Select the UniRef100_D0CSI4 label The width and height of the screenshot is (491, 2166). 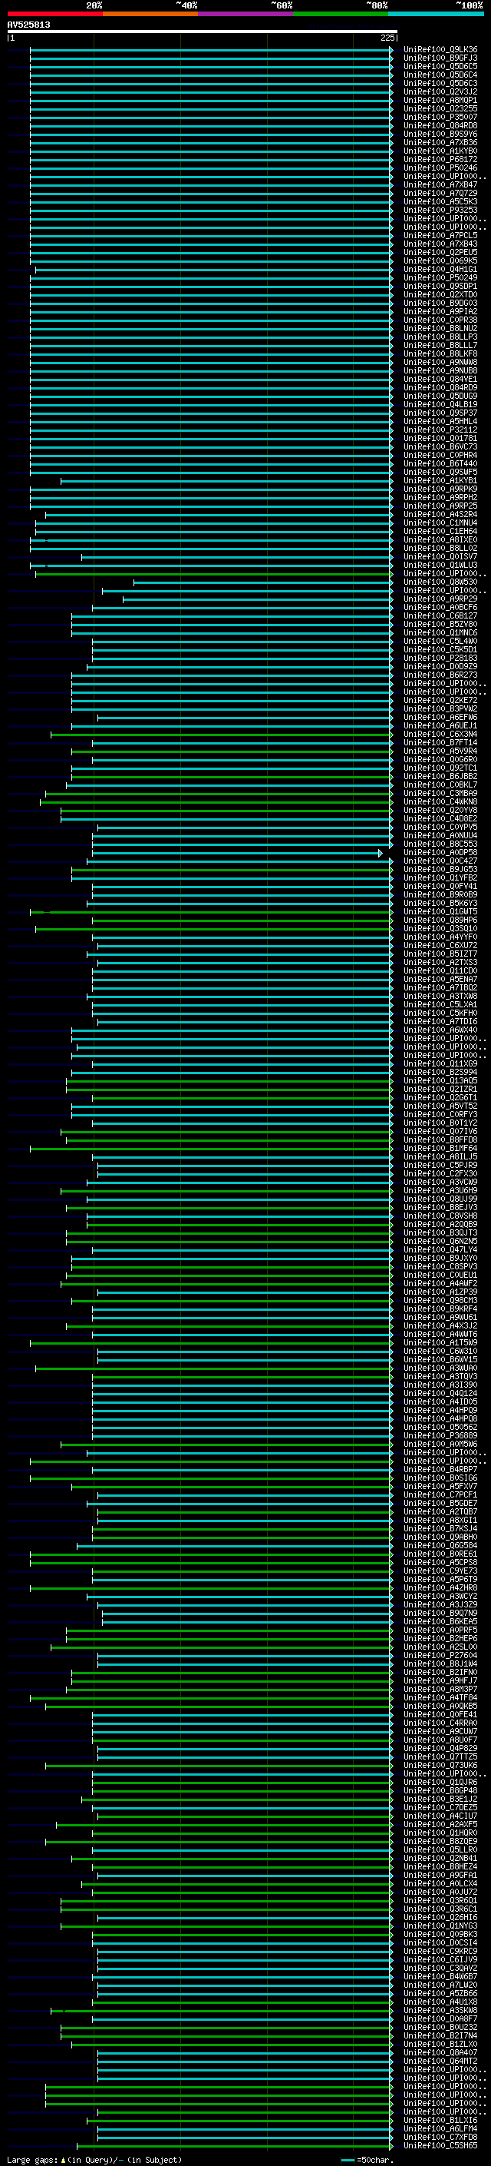[x=440, y=1942]
